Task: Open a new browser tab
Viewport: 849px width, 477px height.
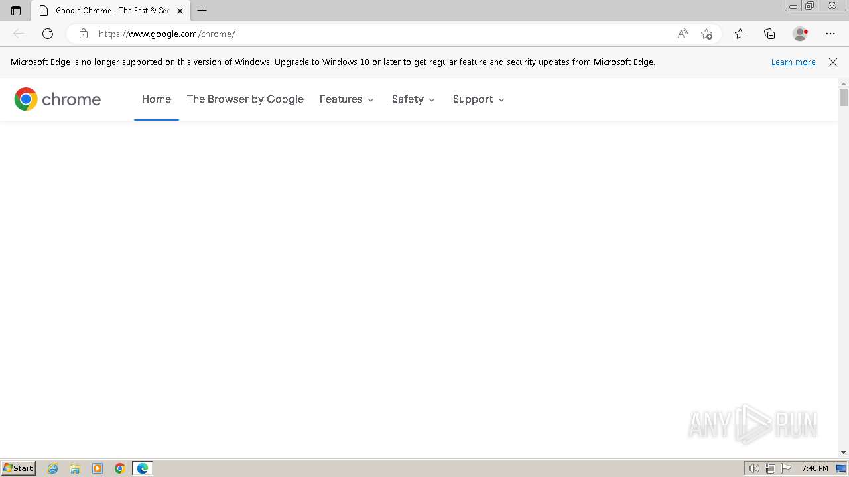Action: point(202,11)
